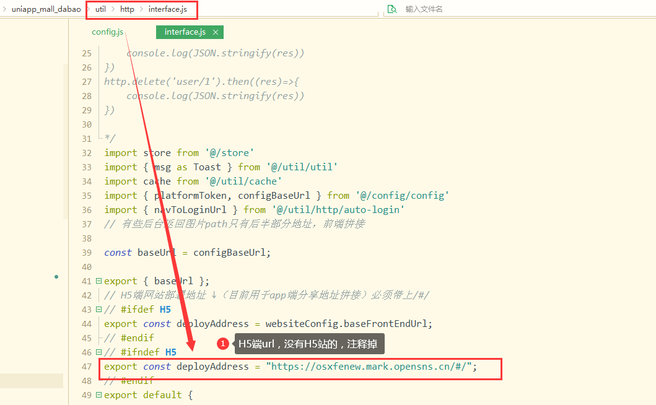
Task: Click line number 39 in gutter
Action: click(x=87, y=253)
